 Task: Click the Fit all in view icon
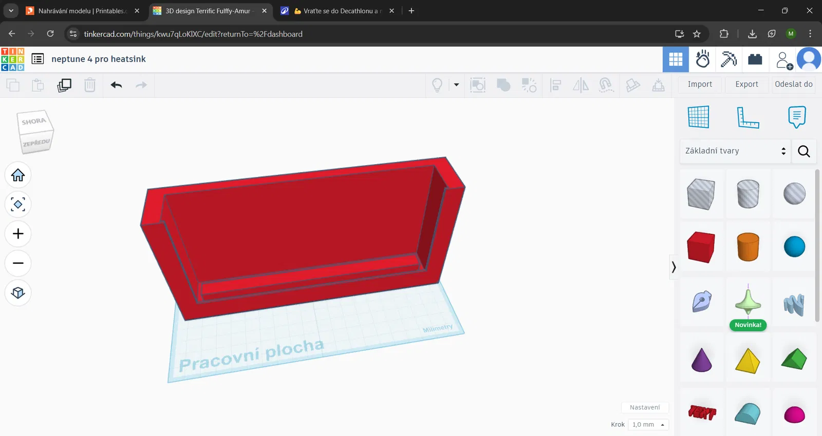(x=18, y=205)
